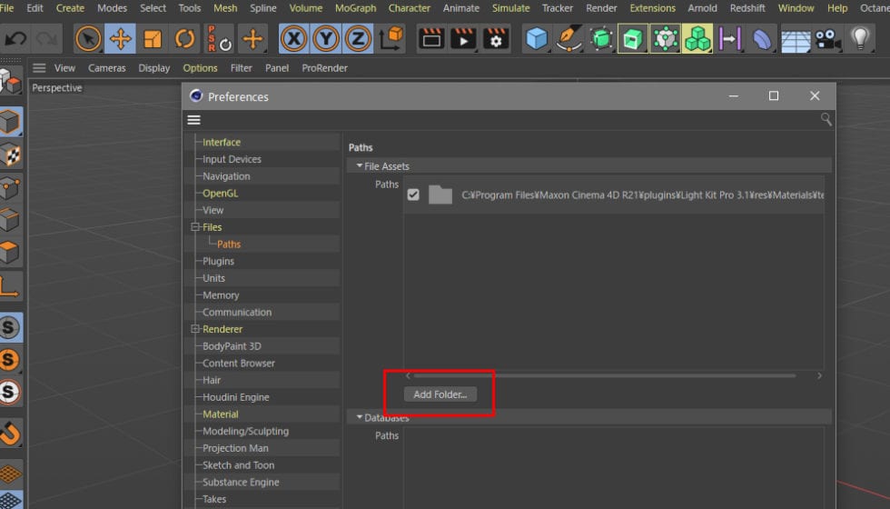Screen dimensions: 890x509
Task: Select Plugins preferences
Action: (x=219, y=262)
